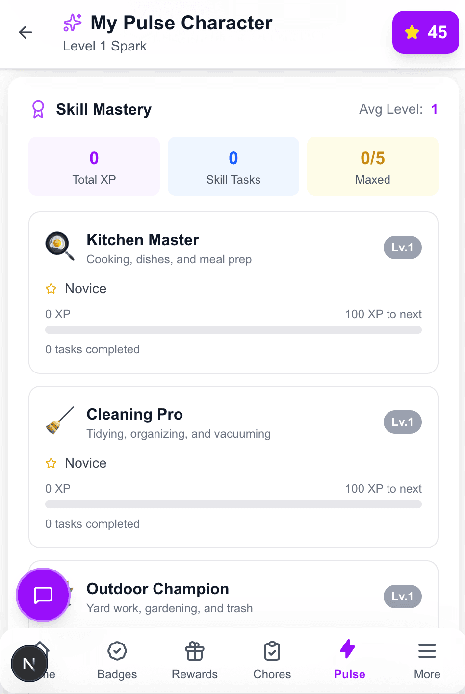Image resolution: width=465 pixels, height=694 pixels.
Task: Click the Kitchen Master Lv.1 badge
Action: coord(402,248)
